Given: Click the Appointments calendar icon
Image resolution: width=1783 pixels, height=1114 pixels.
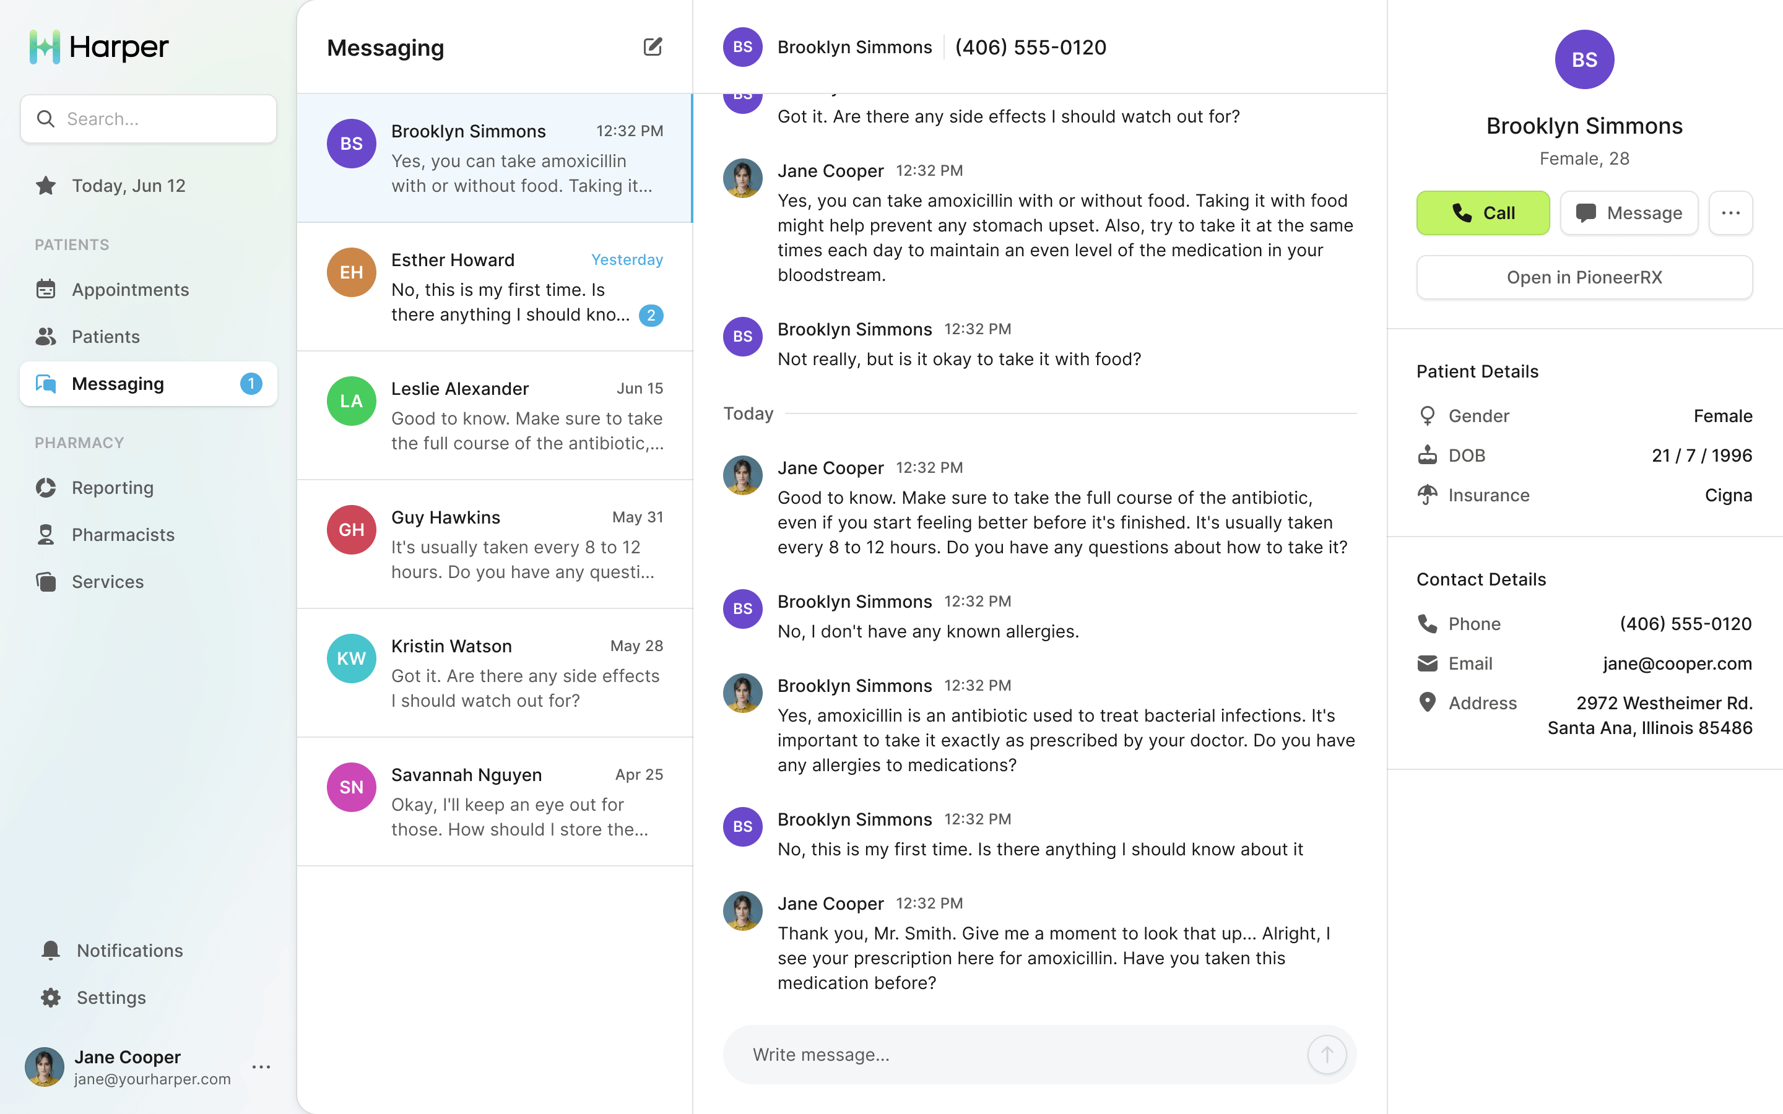Looking at the screenshot, I should pyautogui.click(x=46, y=290).
